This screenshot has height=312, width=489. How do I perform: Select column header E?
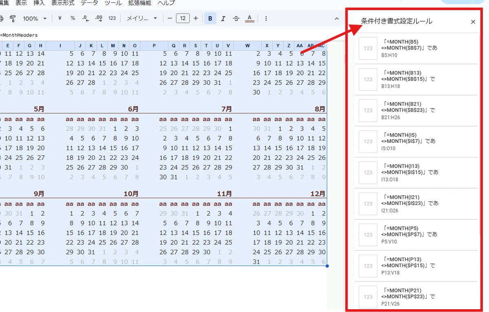point(8,46)
